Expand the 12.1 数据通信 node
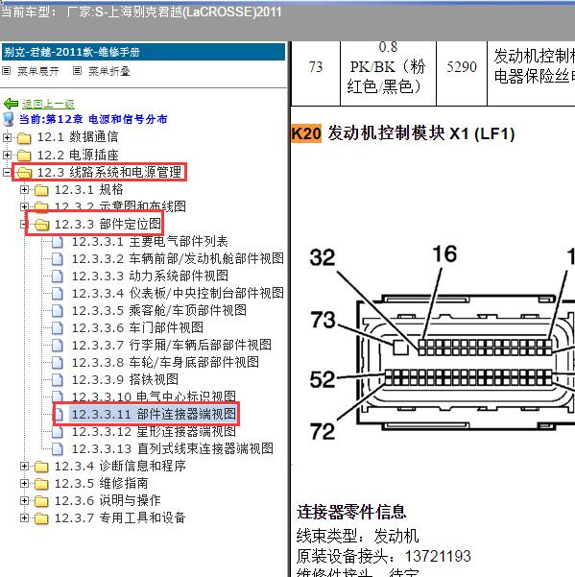The height and width of the screenshot is (577, 575). (7, 137)
